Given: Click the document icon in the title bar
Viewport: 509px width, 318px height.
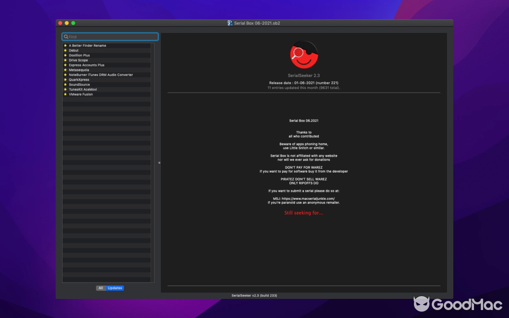Looking at the screenshot, I should tap(230, 23).
